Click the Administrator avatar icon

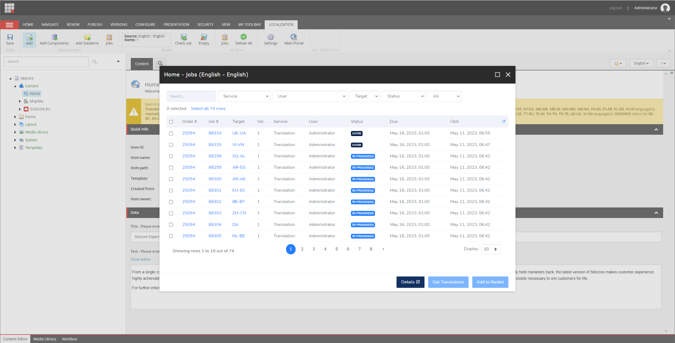click(x=665, y=8)
